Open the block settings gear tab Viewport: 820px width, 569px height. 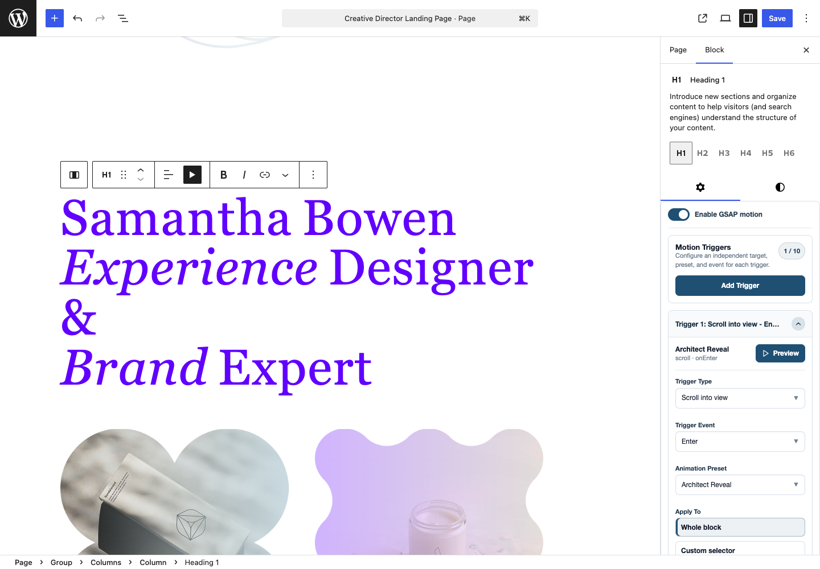click(x=700, y=187)
